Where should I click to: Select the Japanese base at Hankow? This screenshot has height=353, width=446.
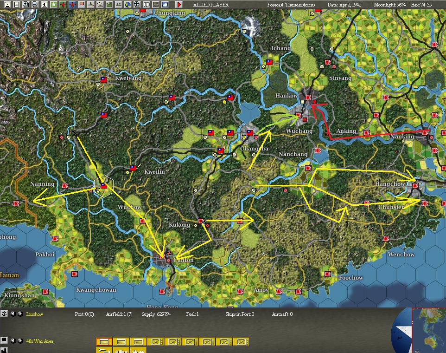[x=308, y=98]
